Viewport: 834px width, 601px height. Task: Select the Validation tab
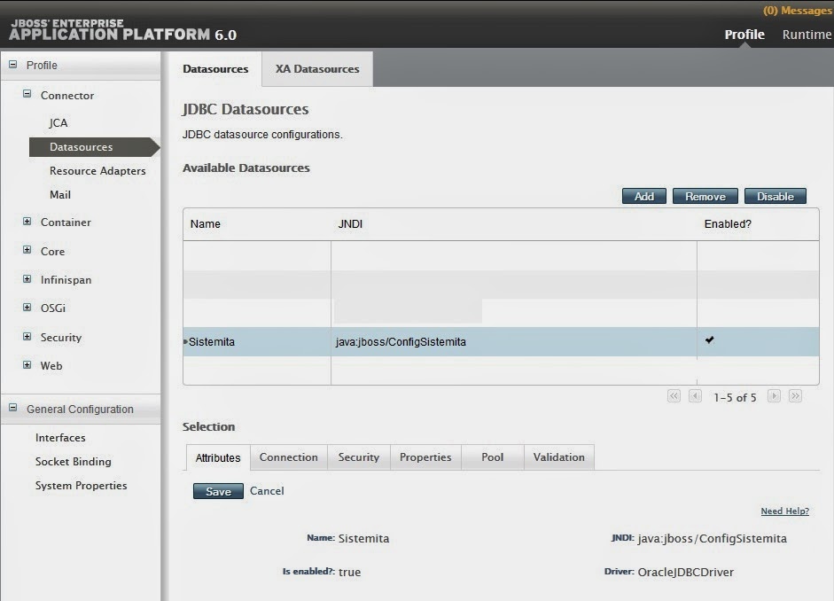point(559,457)
